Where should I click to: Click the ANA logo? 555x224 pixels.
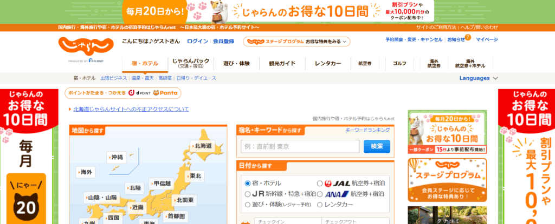[x=337, y=194]
